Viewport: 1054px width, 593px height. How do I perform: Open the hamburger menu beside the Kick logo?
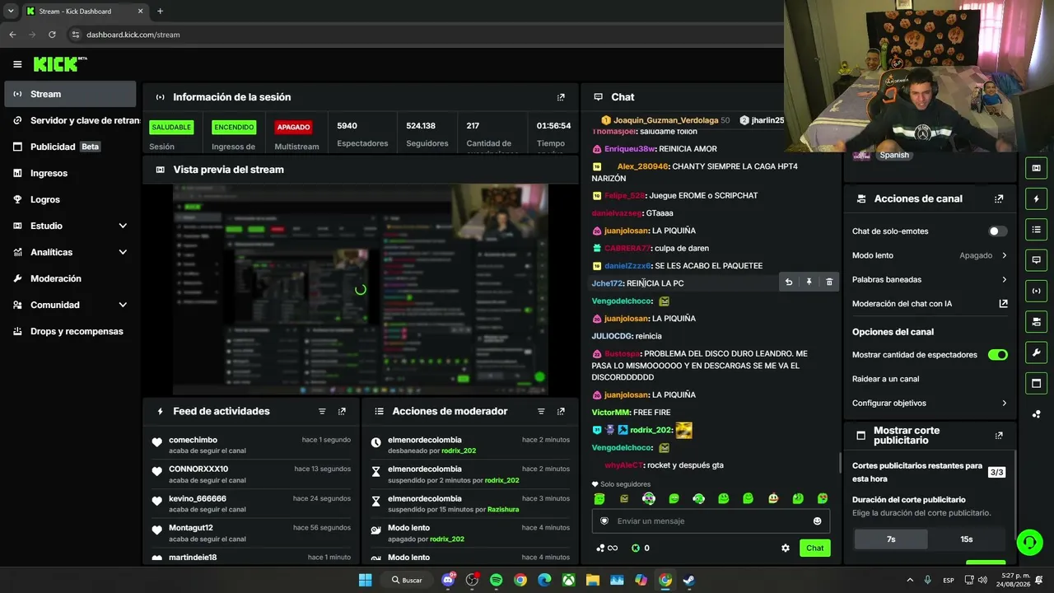pyautogui.click(x=17, y=64)
